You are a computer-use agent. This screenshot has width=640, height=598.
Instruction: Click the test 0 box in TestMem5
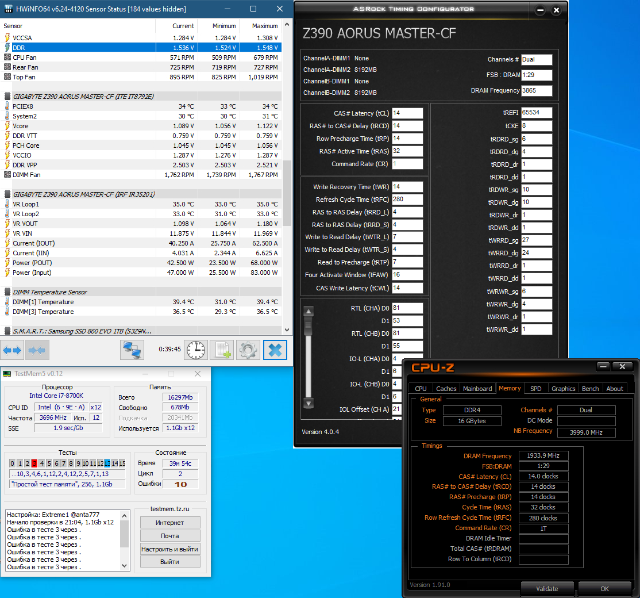12,463
